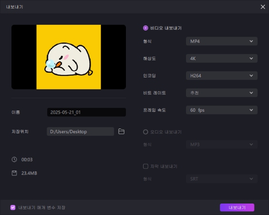This screenshot has height=215, width=269.
Task: Click the duck video preview thumbnail
Action: (x=69, y=57)
